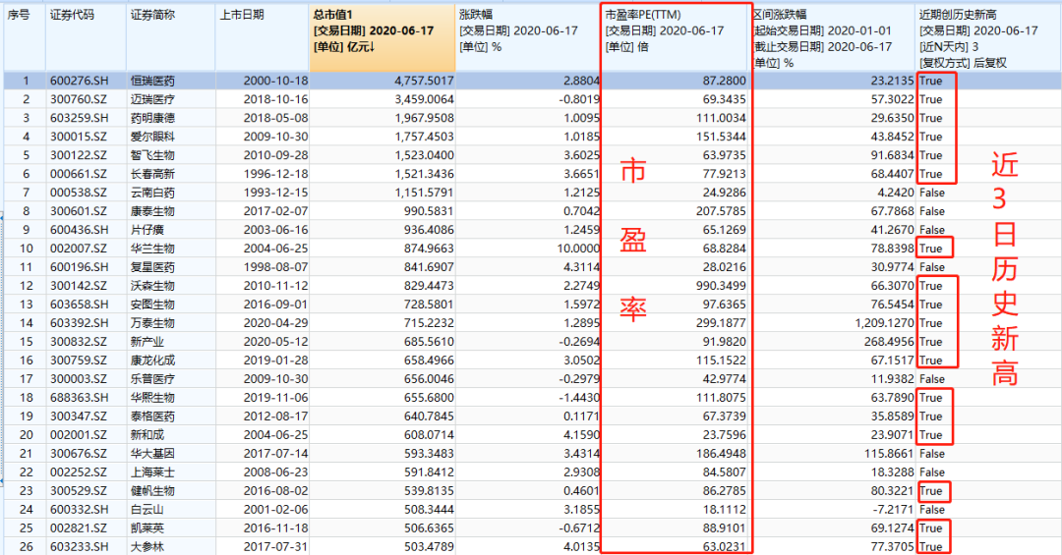The height and width of the screenshot is (555, 1062).
Task: Click stock code 300760.SZ
Action: point(79,99)
